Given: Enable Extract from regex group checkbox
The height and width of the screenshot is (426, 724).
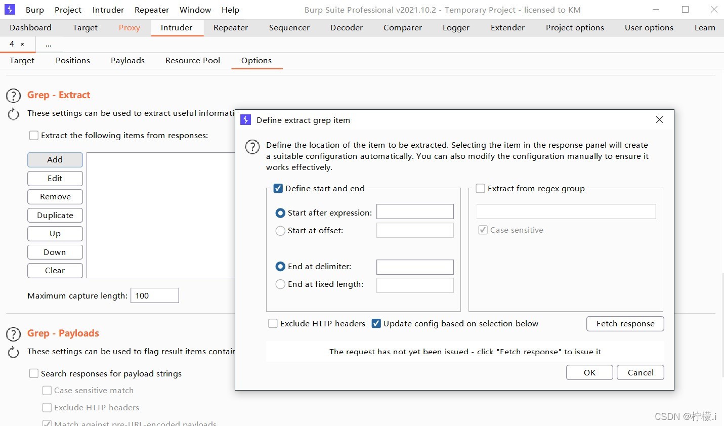Looking at the screenshot, I should [481, 189].
